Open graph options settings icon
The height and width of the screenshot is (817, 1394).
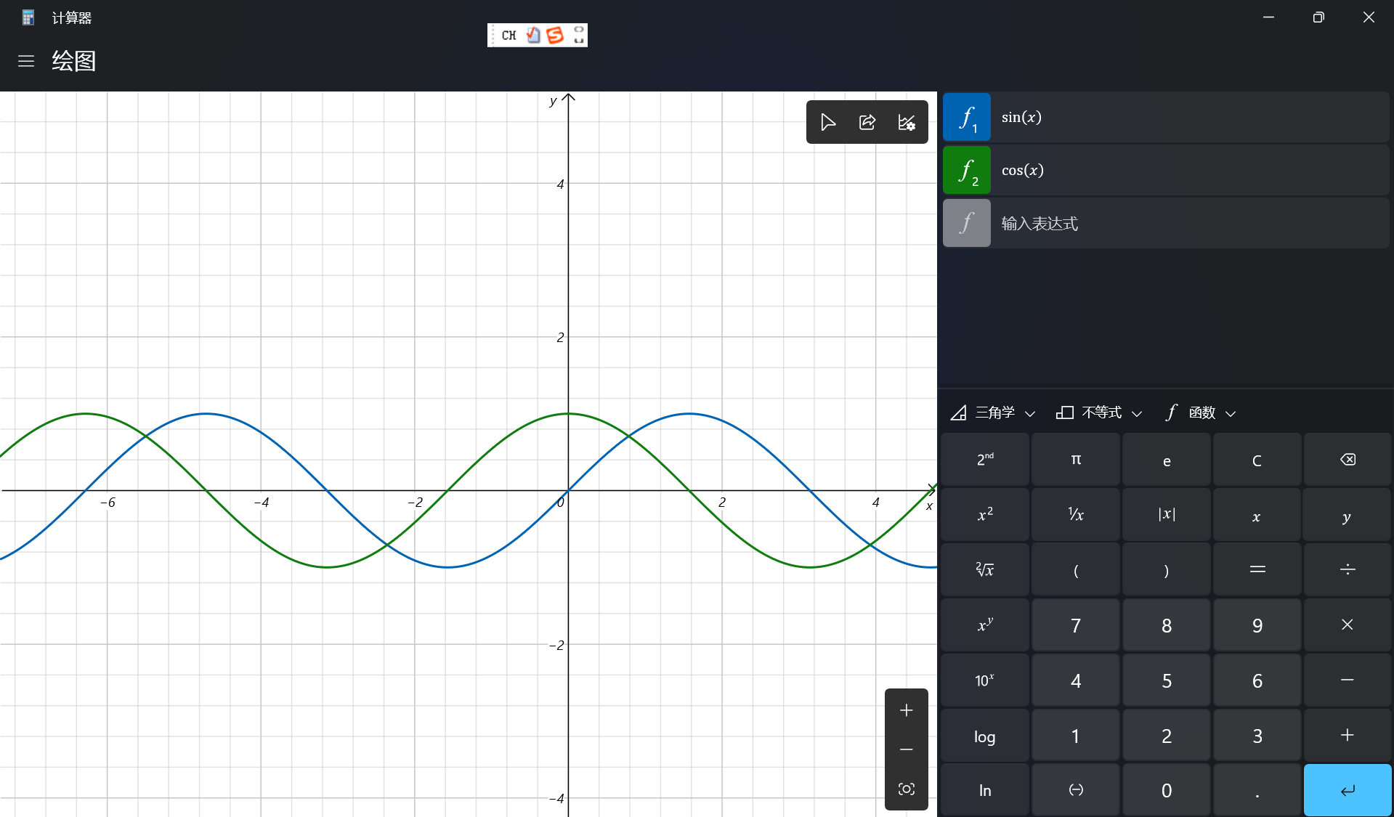point(907,122)
